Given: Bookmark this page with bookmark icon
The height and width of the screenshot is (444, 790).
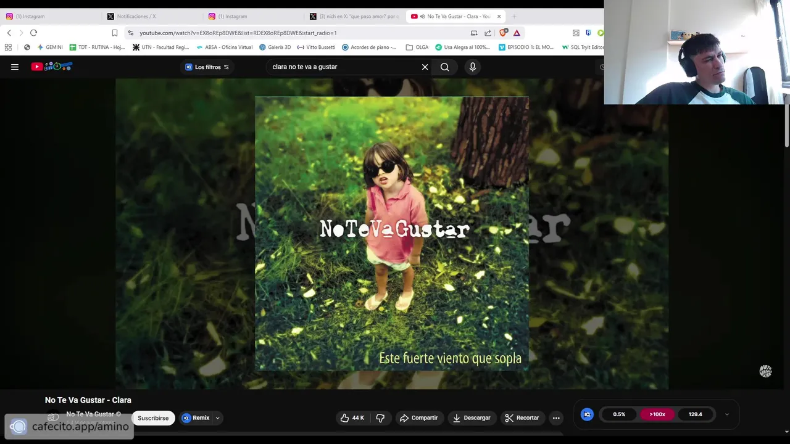Looking at the screenshot, I should coord(114,33).
